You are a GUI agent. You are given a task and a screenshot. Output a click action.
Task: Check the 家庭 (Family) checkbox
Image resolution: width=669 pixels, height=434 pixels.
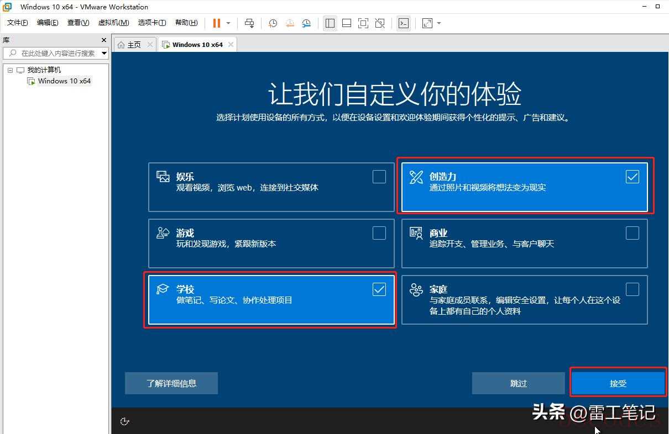pyautogui.click(x=632, y=289)
